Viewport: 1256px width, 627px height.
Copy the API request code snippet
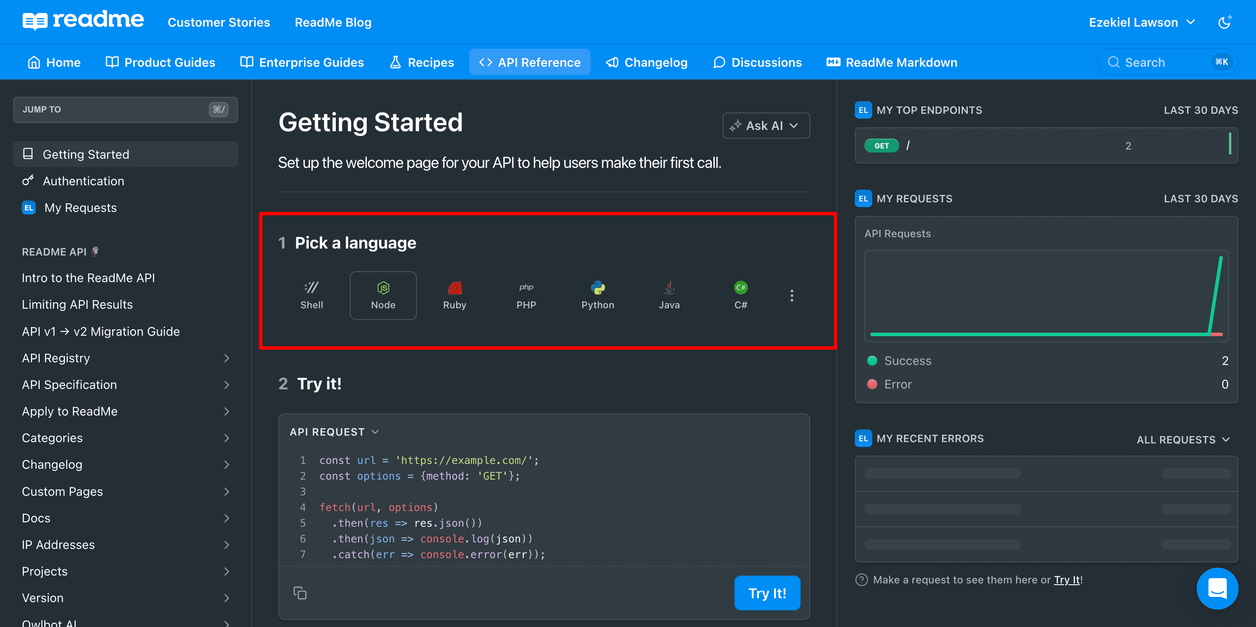[300, 593]
